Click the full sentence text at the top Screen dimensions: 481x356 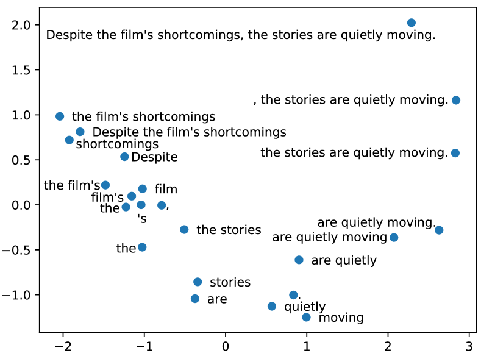(x=241, y=35)
